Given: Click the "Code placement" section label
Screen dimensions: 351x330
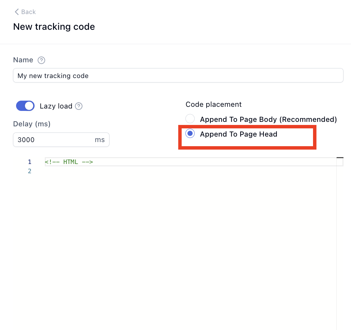Looking at the screenshot, I should coord(213,104).
